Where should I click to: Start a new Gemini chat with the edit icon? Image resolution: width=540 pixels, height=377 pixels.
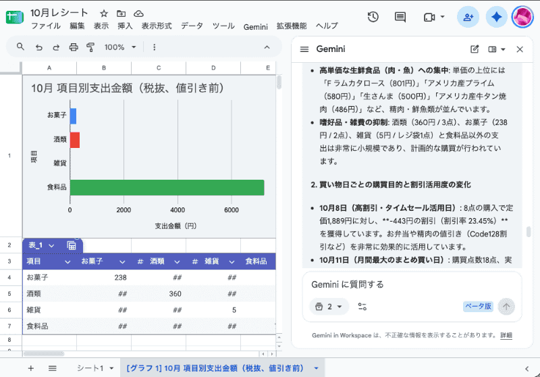(475, 49)
